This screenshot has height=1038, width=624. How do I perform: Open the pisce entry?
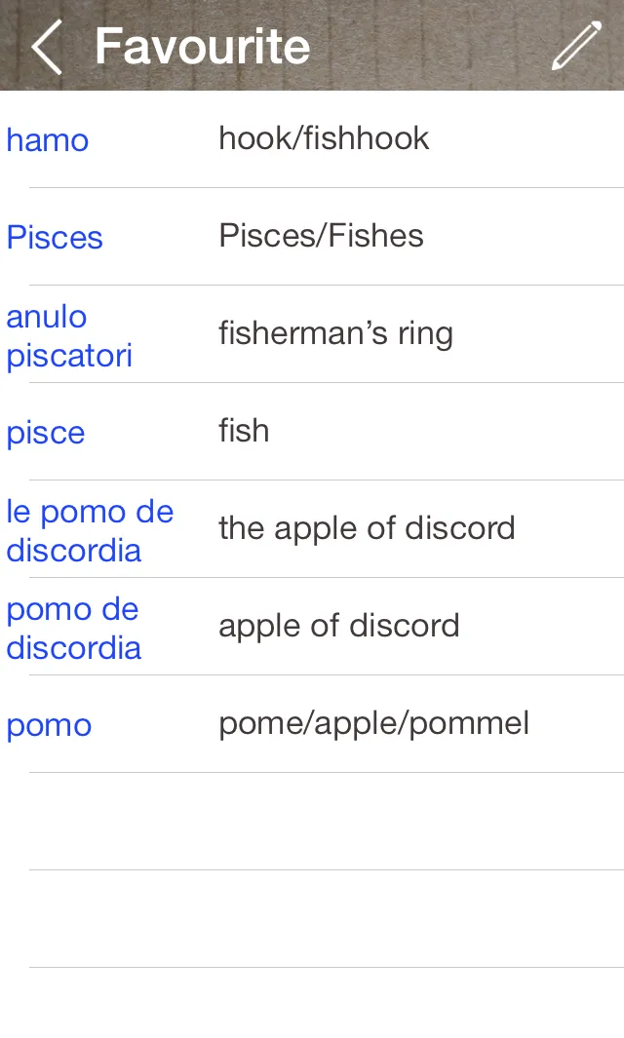46,433
